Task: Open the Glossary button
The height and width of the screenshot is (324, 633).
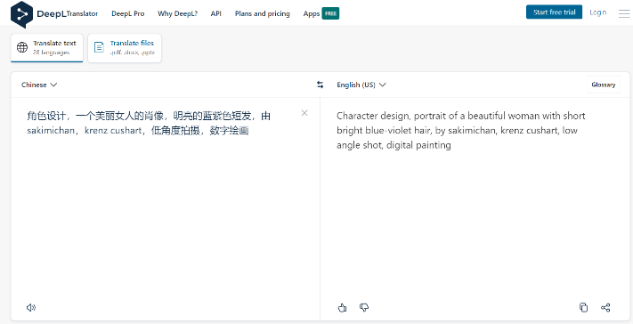Action: coord(603,85)
